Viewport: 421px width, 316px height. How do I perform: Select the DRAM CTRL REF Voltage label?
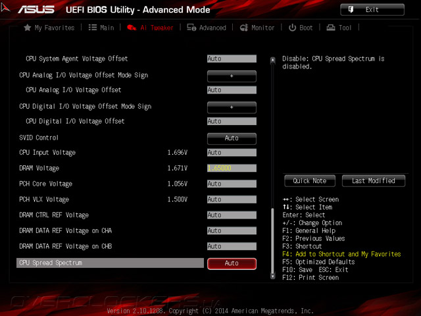click(54, 215)
